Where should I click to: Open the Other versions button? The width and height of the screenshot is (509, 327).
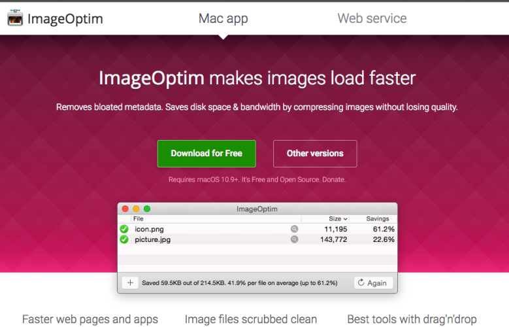coord(315,154)
